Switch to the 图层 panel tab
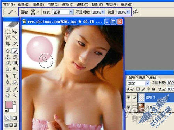This screenshot has height=130, width=174. click(x=132, y=77)
